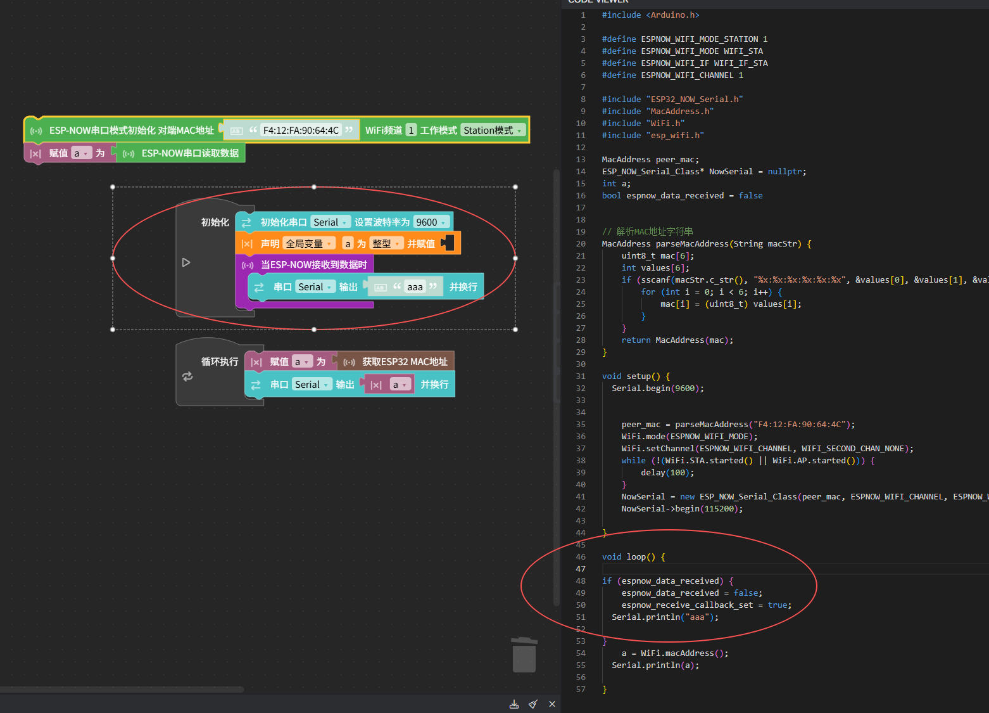Click the broom clear icon in bottom bar

coord(533,704)
